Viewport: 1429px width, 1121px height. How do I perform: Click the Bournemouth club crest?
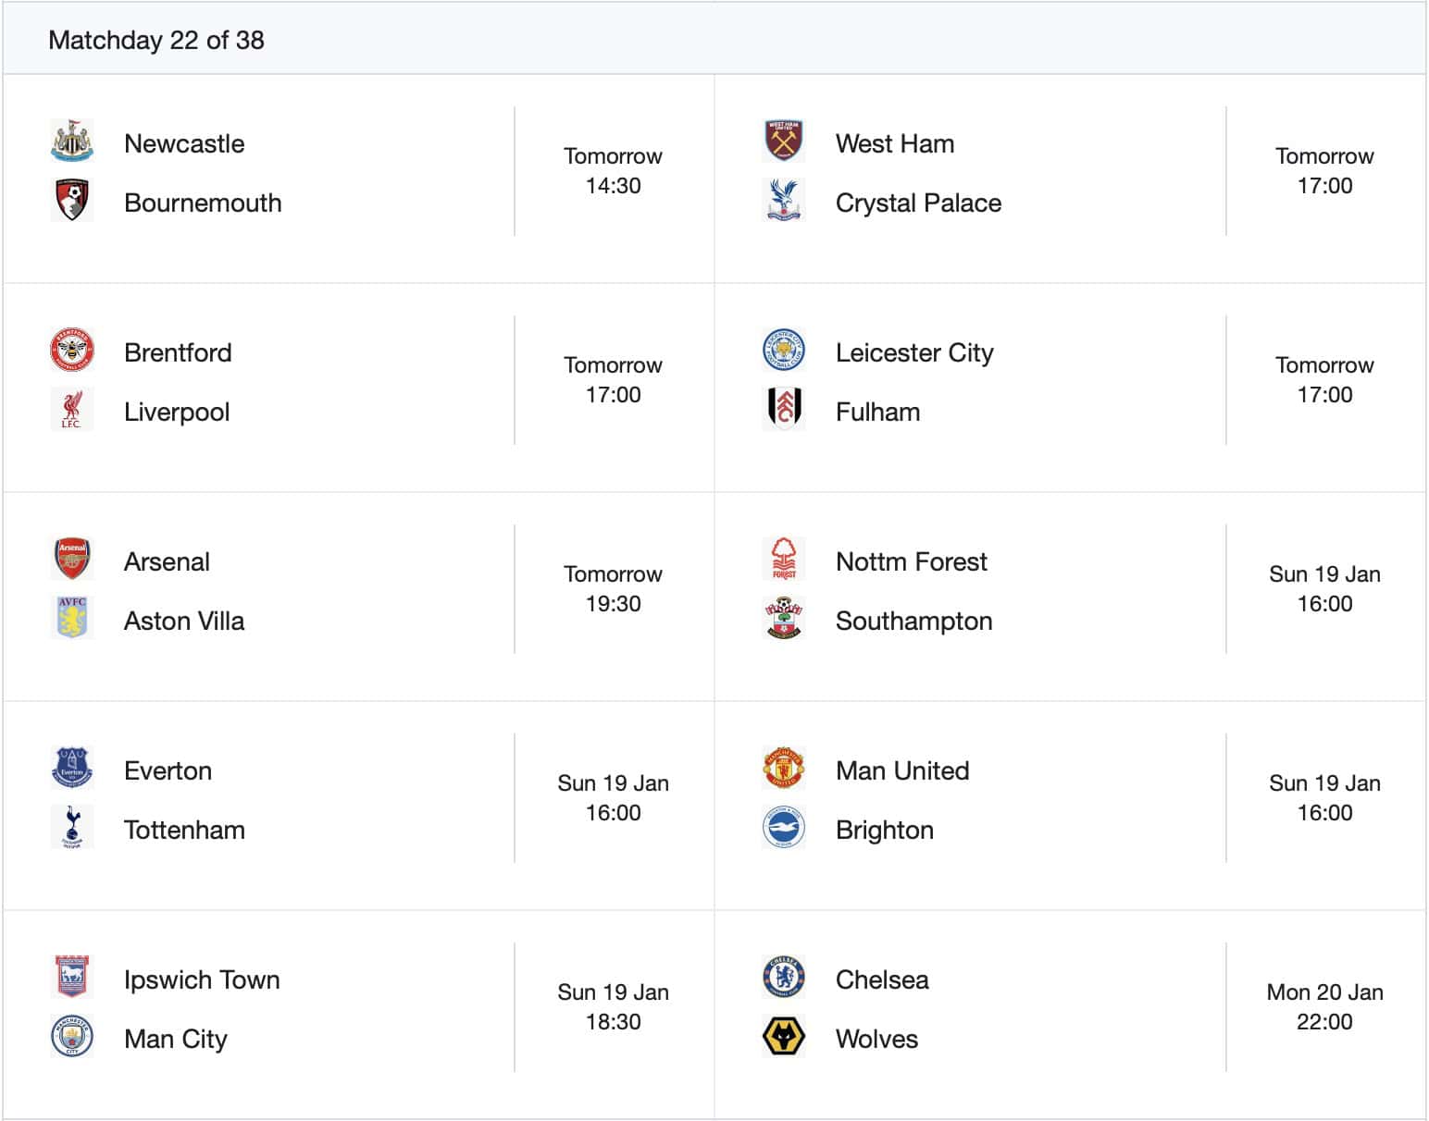pyautogui.click(x=71, y=201)
